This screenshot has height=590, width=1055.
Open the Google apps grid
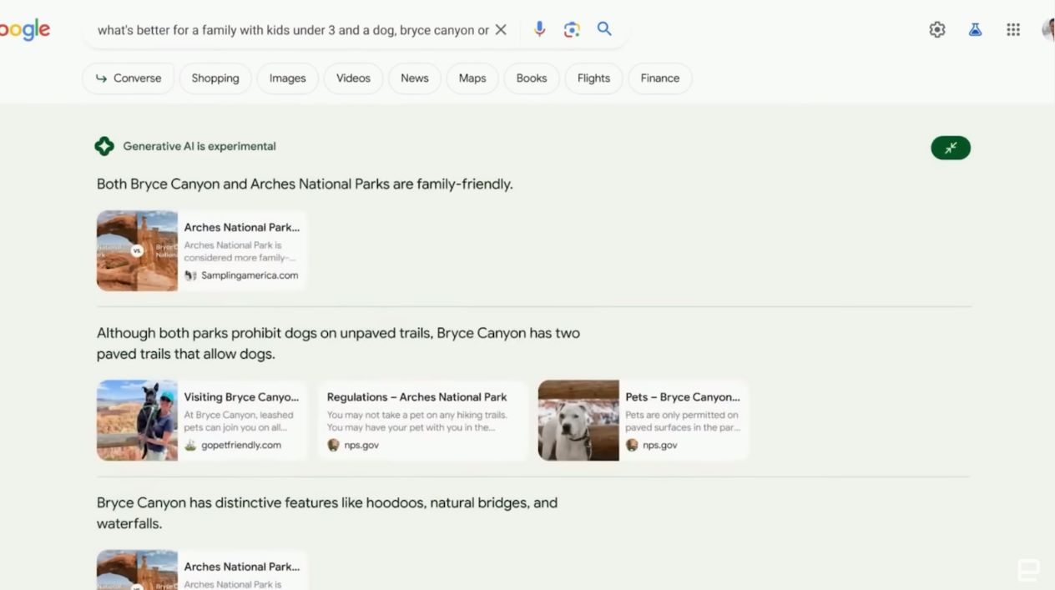[1013, 30]
